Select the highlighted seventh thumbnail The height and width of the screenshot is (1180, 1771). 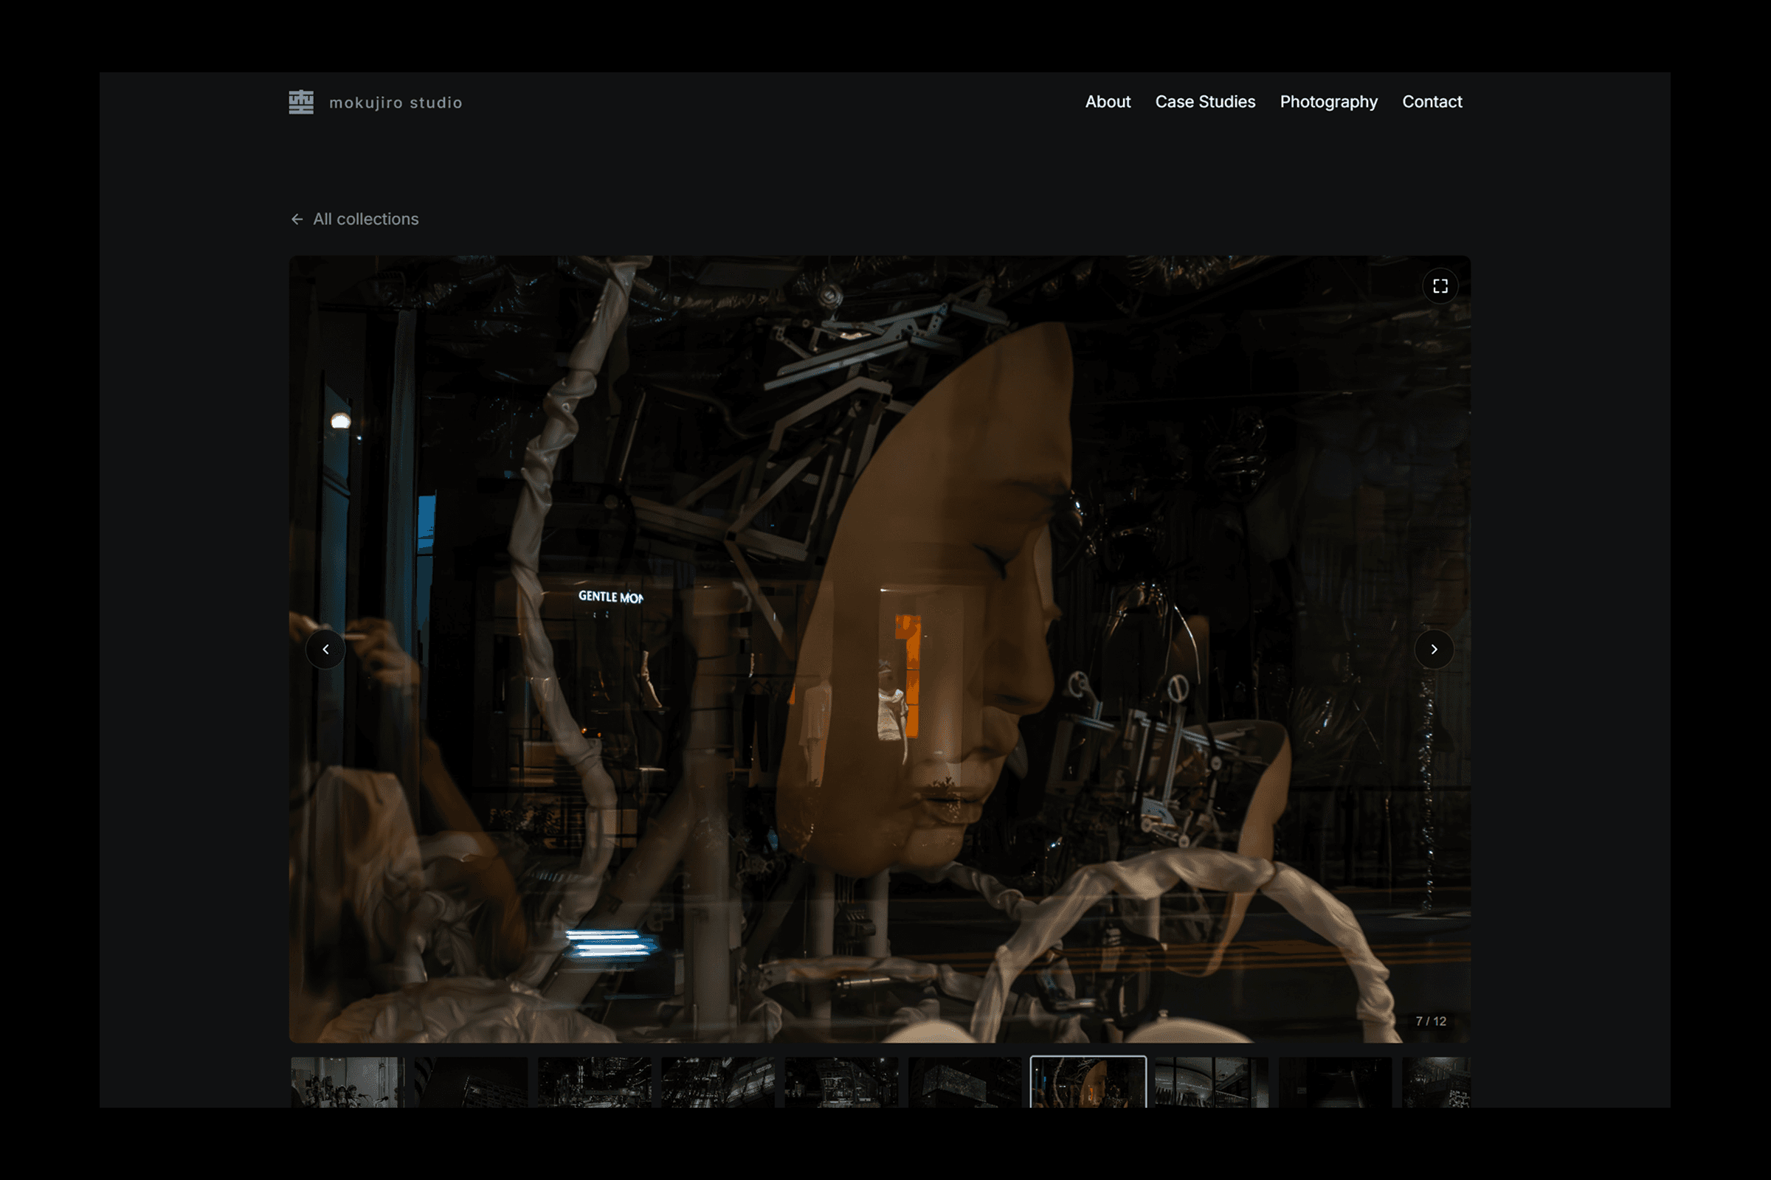tap(1088, 1082)
